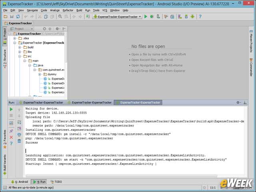Open Project panel gear settings
The height and width of the screenshot is (192, 256).
[58, 29]
